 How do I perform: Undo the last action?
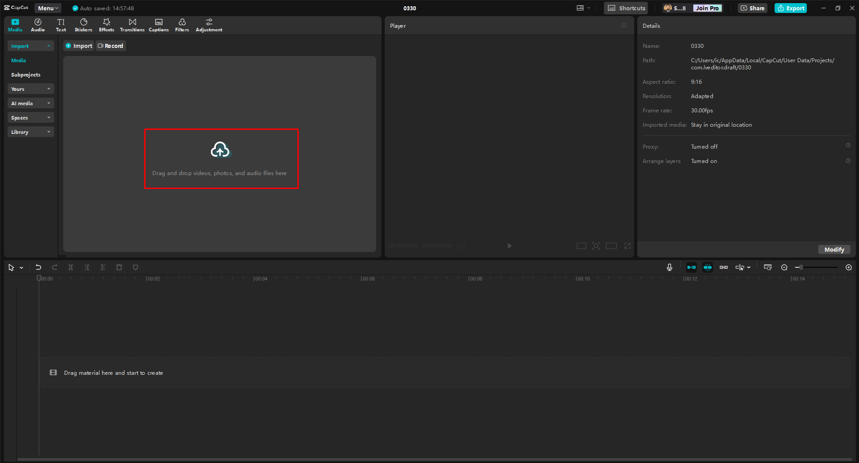[39, 267]
